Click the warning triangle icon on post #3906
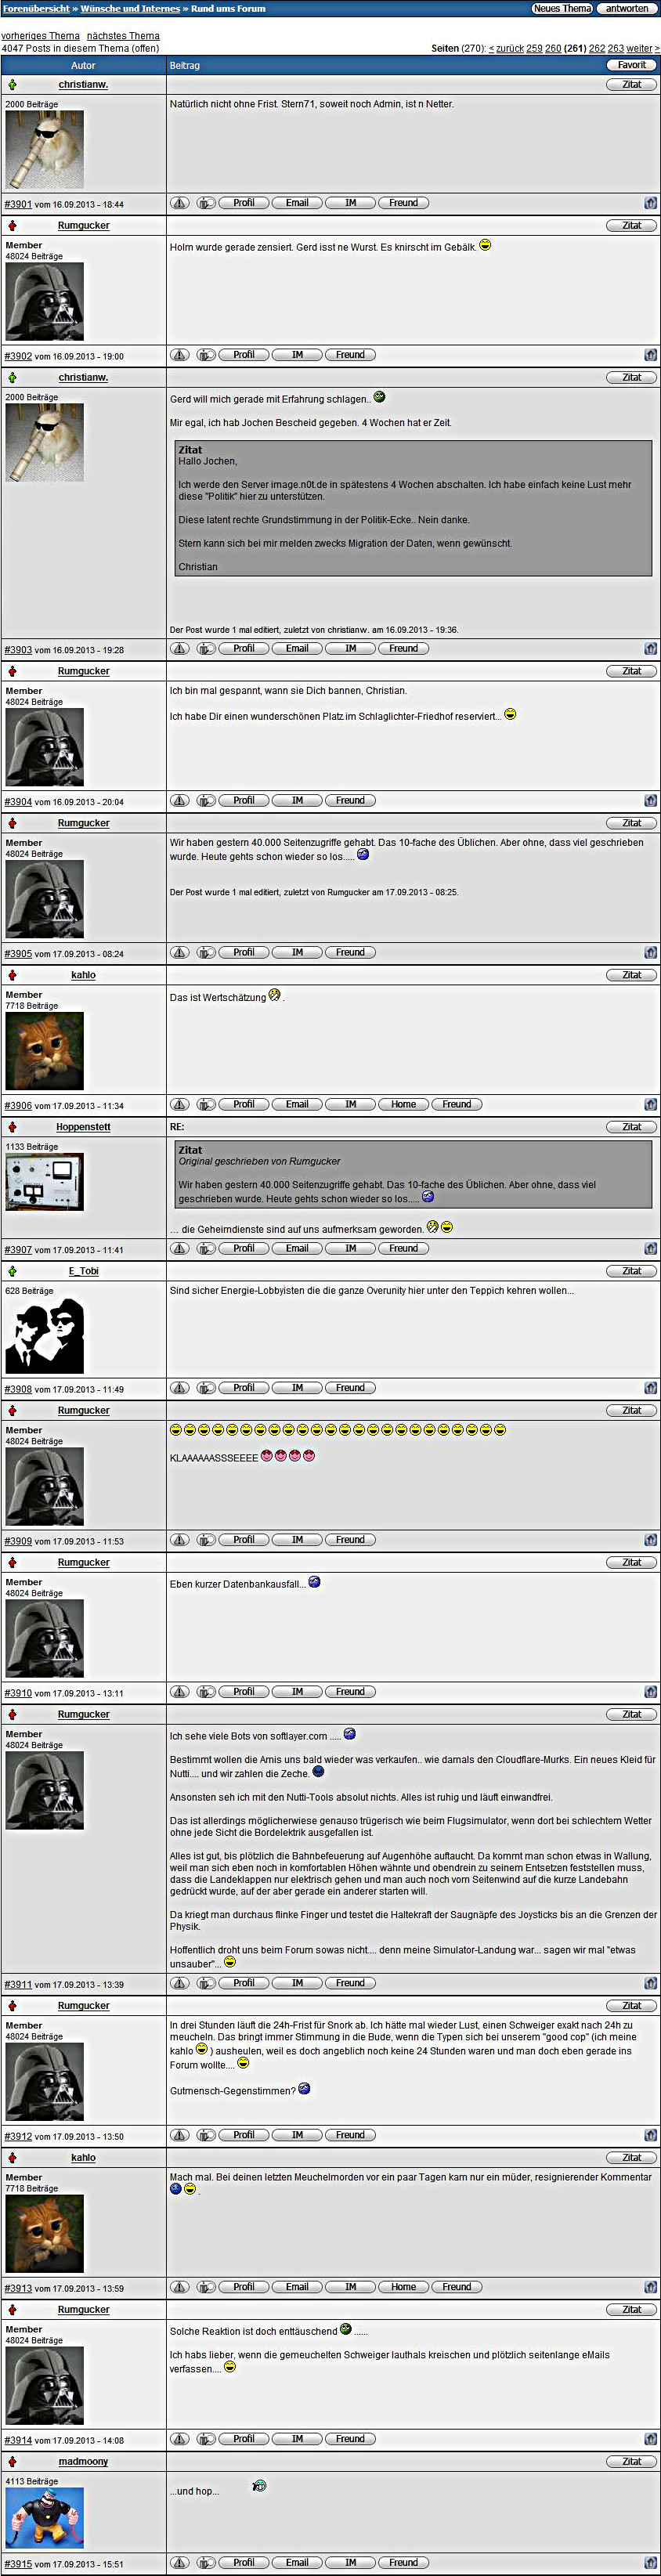The image size is (661, 2576). 180,1105
